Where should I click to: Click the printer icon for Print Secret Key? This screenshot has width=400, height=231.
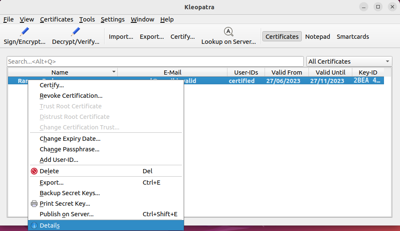pyautogui.click(x=34, y=204)
